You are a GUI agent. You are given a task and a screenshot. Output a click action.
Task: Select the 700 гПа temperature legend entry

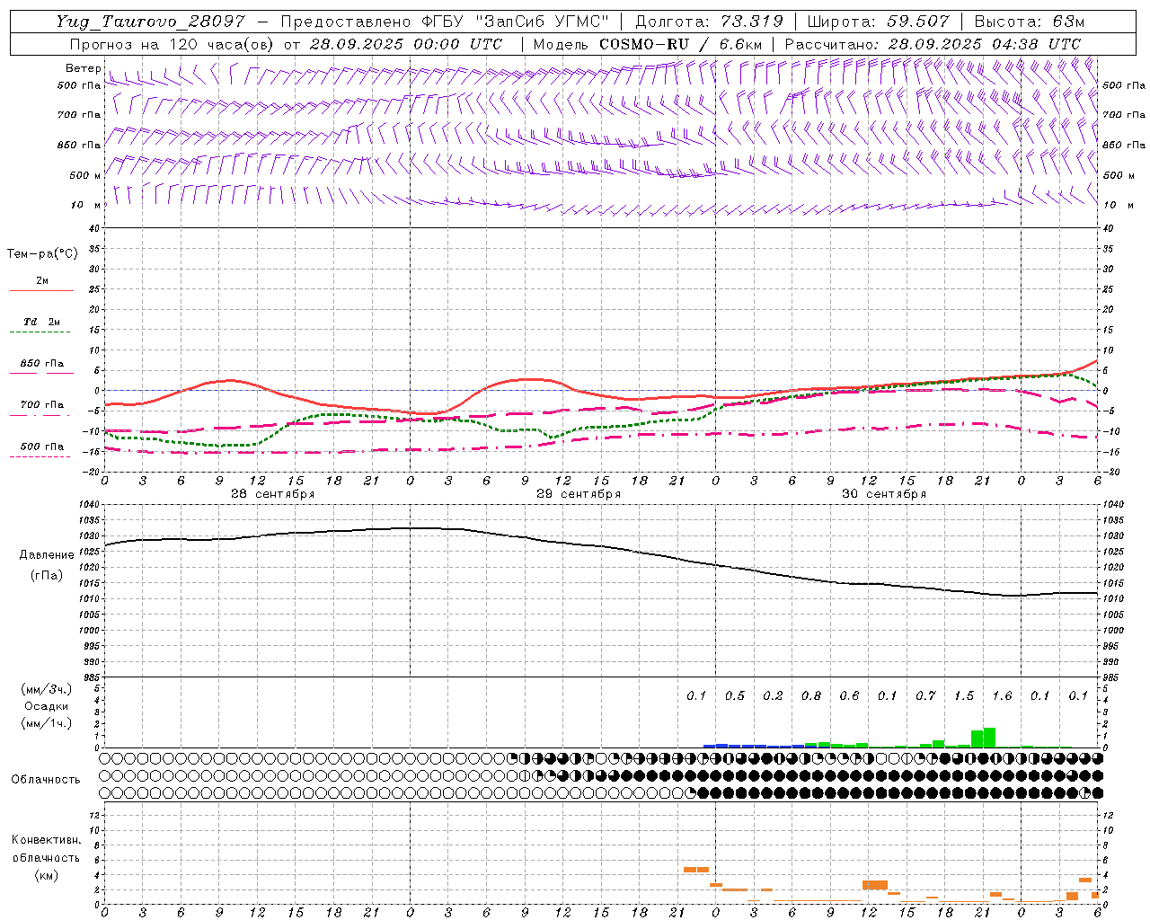point(41,405)
